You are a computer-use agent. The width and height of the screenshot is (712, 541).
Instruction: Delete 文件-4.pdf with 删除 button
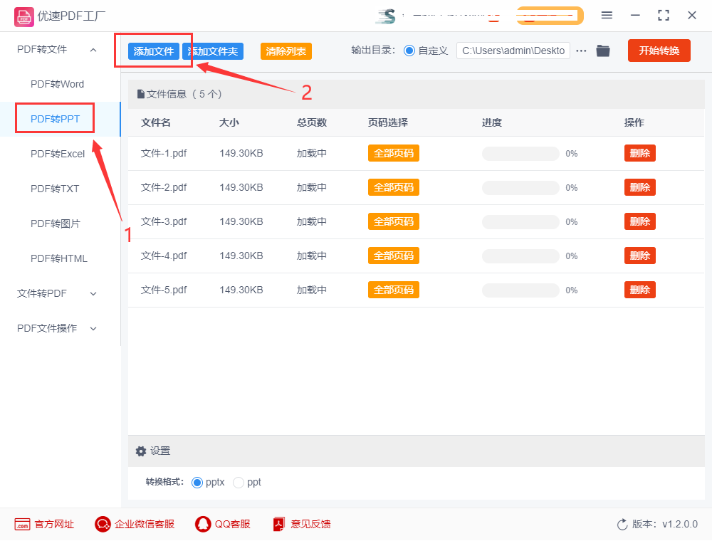640,256
